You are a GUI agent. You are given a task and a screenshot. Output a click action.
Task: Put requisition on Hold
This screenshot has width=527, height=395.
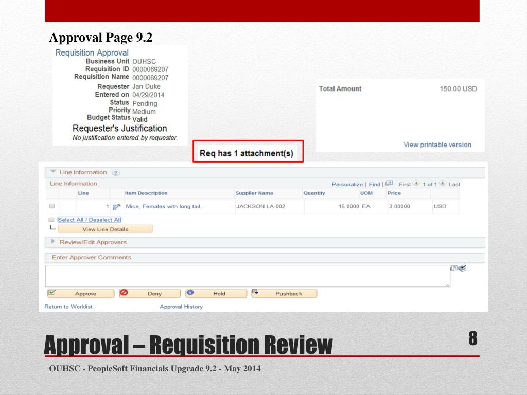(x=216, y=293)
